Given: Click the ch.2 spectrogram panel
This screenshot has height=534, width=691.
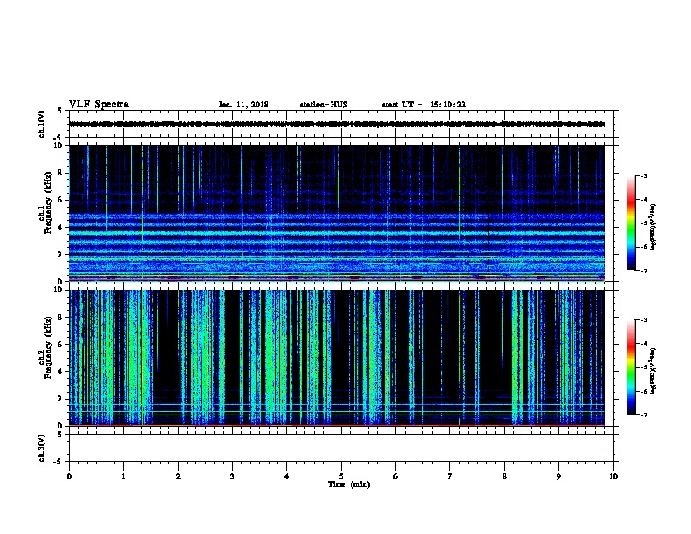Looking at the screenshot, I should [337, 358].
